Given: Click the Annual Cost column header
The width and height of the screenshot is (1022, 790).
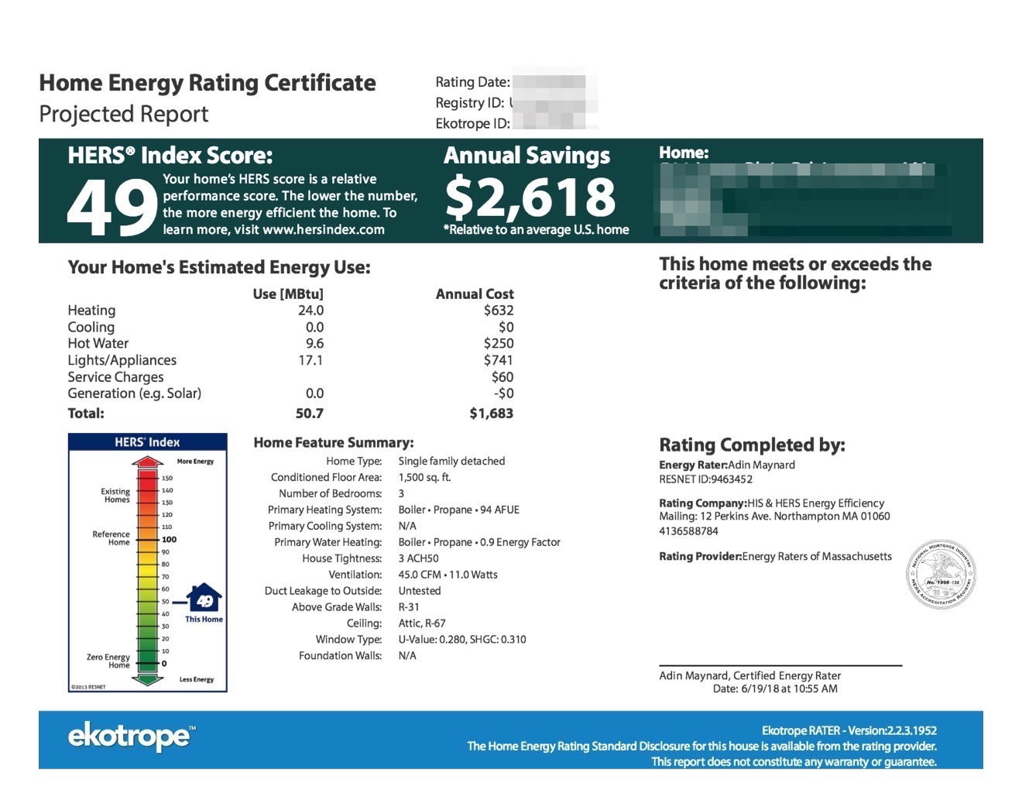Looking at the screenshot, I should (x=475, y=294).
